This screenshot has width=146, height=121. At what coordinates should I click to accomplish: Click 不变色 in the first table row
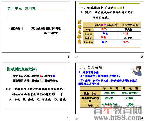point(128,29)
